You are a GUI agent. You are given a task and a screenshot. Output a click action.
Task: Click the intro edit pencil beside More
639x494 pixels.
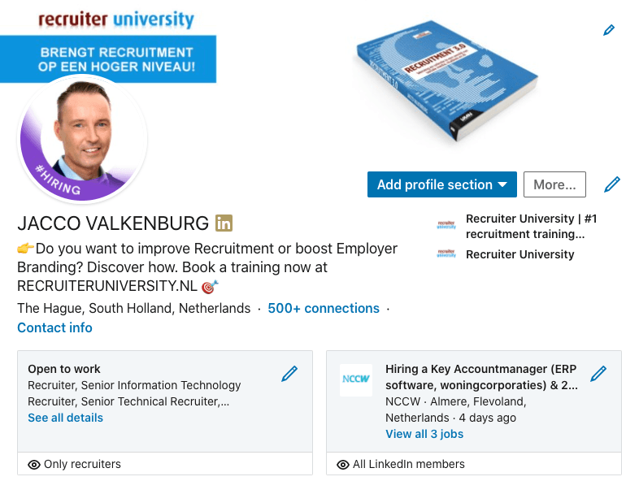point(612,184)
